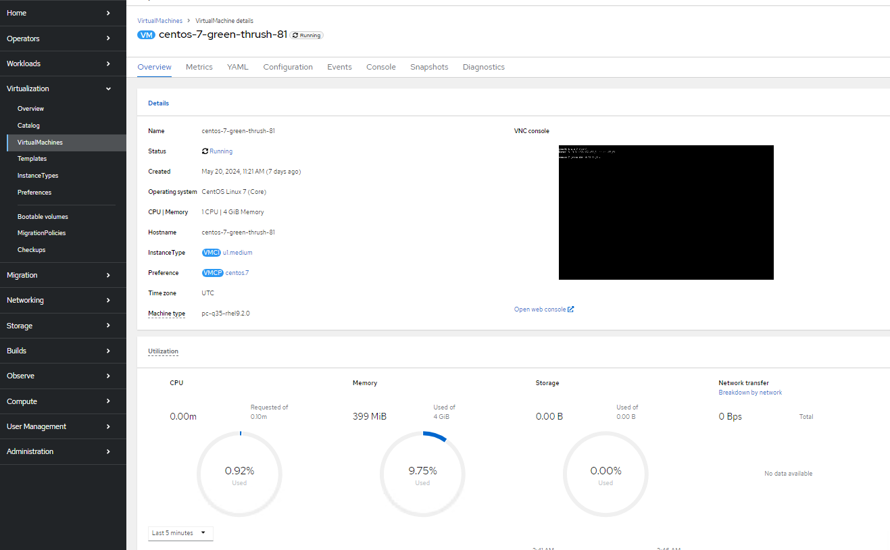Click the Created date May 20, 2024 value
Viewport: 890px width, 550px height.
pyautogui.click(x=251, y=172)
